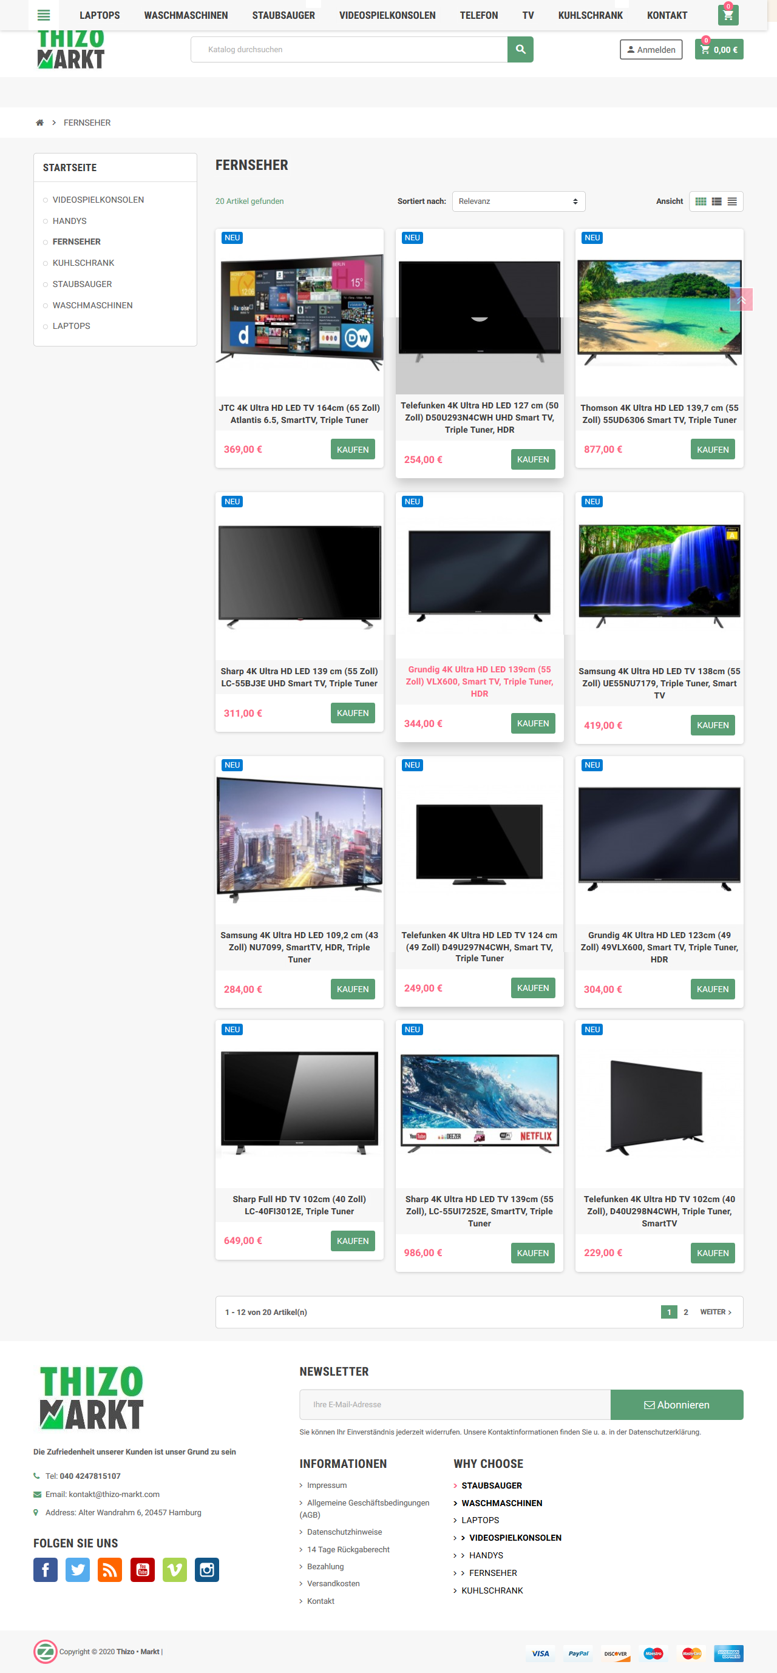Open TV in top navigation
The image size is (777, 1673).
click(528, 15)
